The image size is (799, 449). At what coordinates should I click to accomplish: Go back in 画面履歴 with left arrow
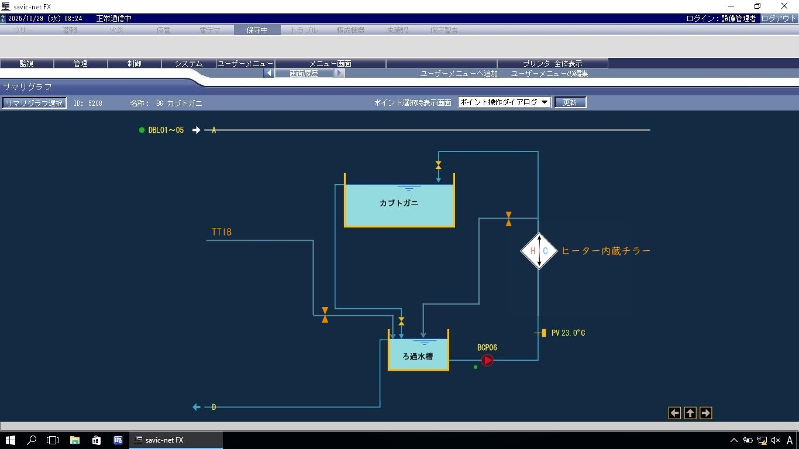268,73
